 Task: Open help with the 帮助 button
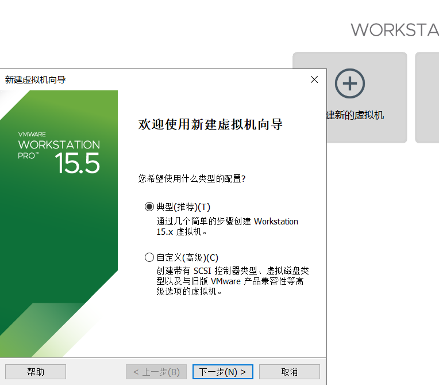[36, 372]
